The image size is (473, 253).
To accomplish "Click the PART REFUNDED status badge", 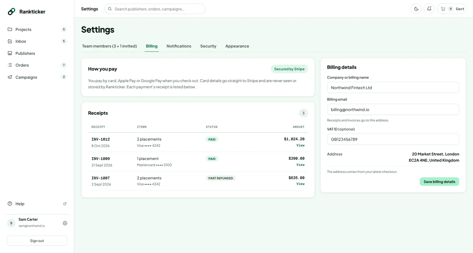I will pos(221,178).
